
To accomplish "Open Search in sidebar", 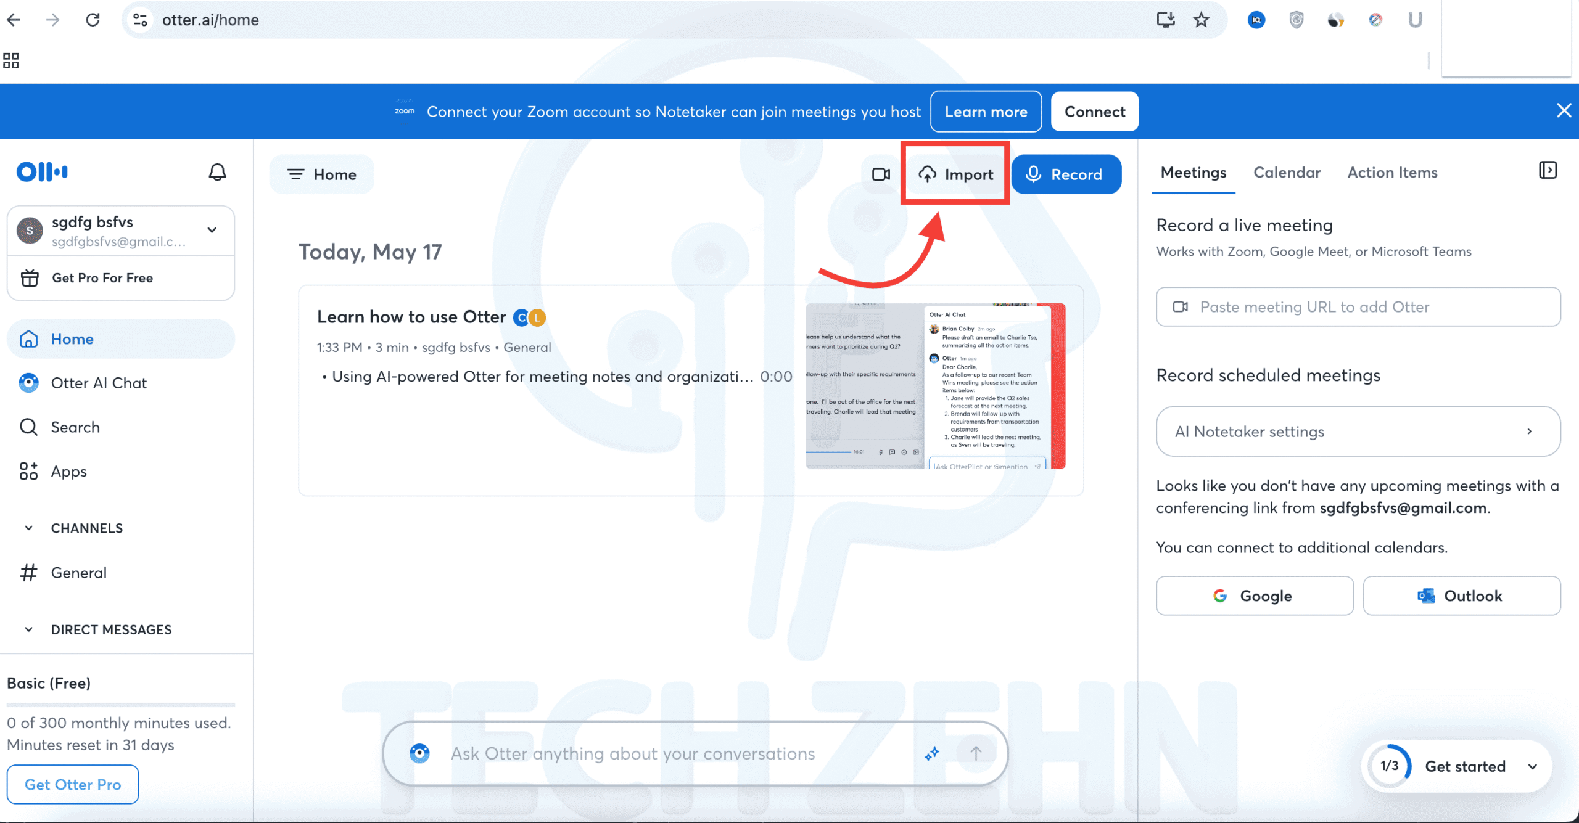I will click(121, 427).
